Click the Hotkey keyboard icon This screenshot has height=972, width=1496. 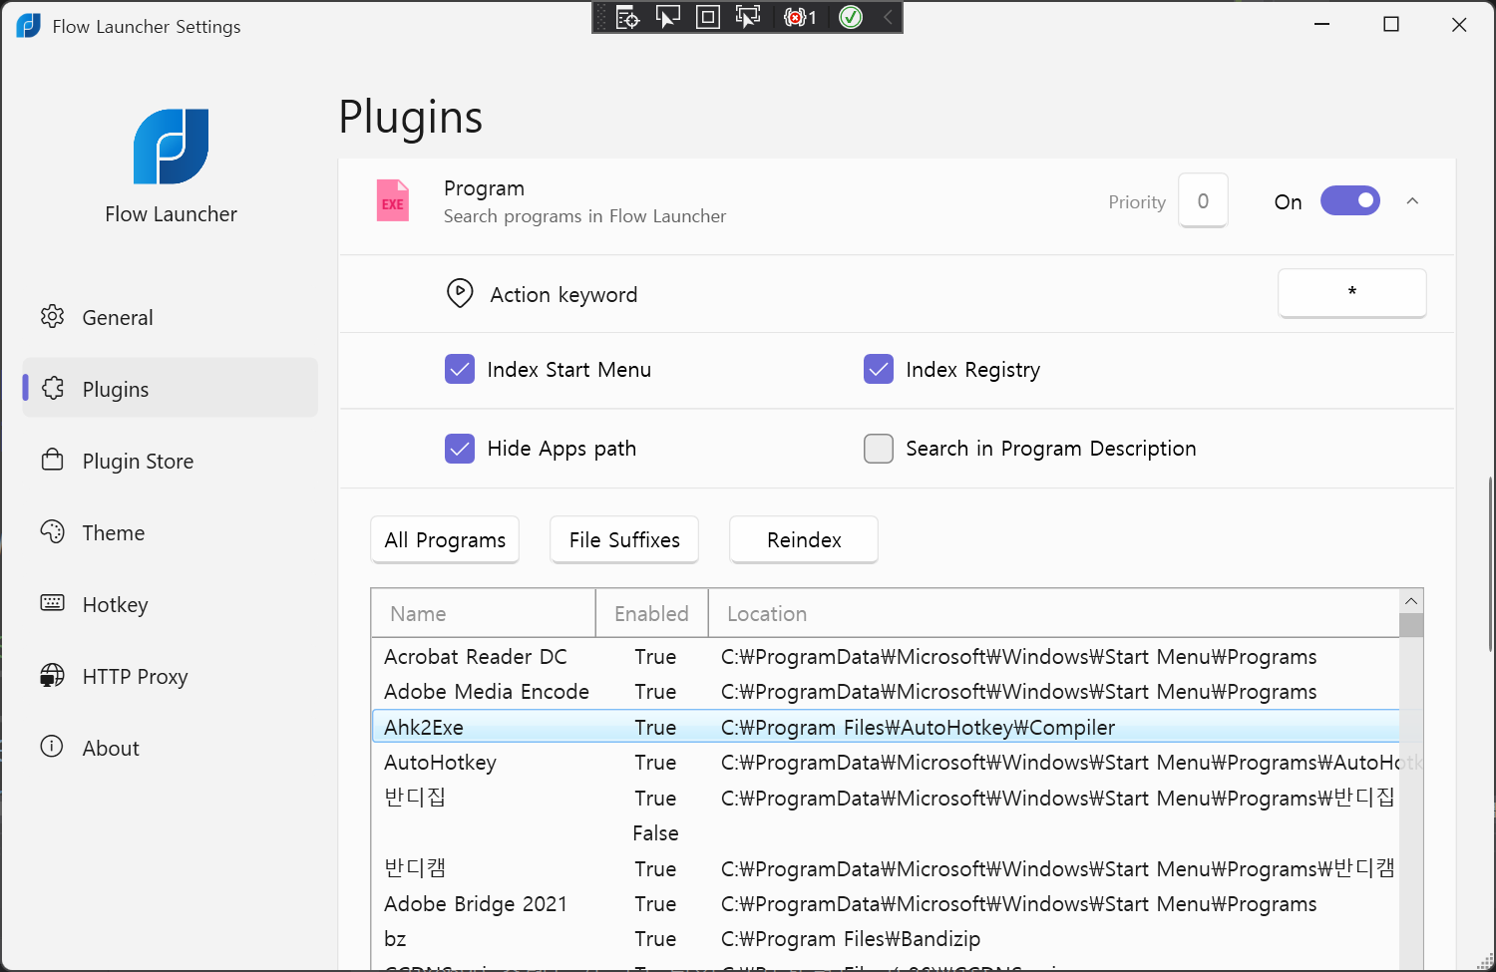52,604
